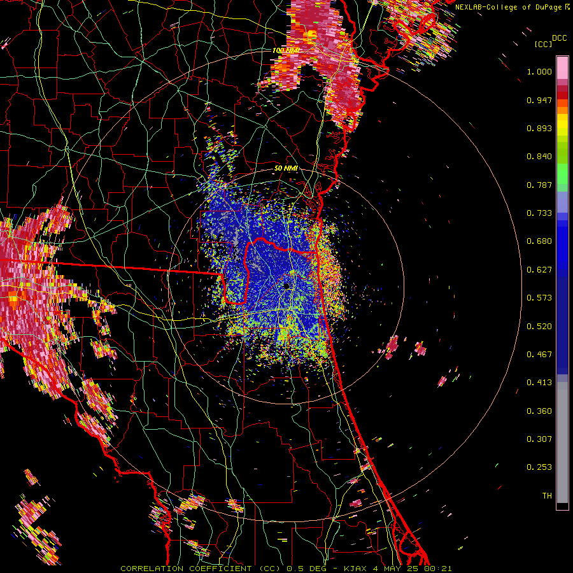This screenshot has width=573, height=573.
Task: Pick the bright green band near 0.787
Action: (x=562, y=174)
